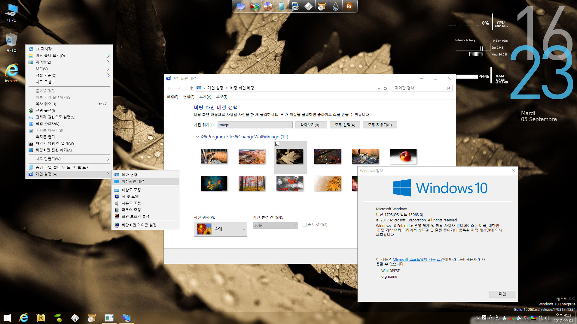The width and height of the screenshot is (577, 324).
Task: Choose EX 재시작 in the context menu
Action: click(69, 49)
